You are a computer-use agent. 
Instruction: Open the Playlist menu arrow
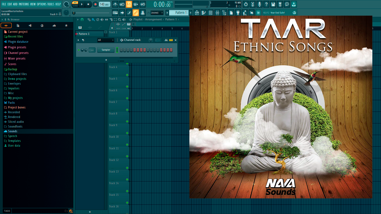coord(78,20)
